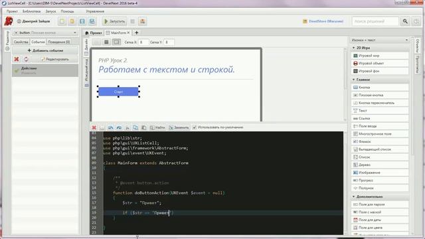Select the Плоская кнопка component
This screenshot has width=425, height=239.
point(380,95)
